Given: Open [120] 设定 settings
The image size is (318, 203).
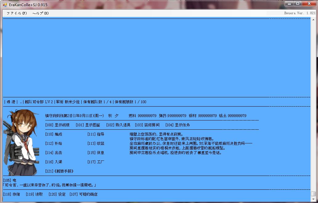Looking at the screenshot, I should [x=57, y=194].
